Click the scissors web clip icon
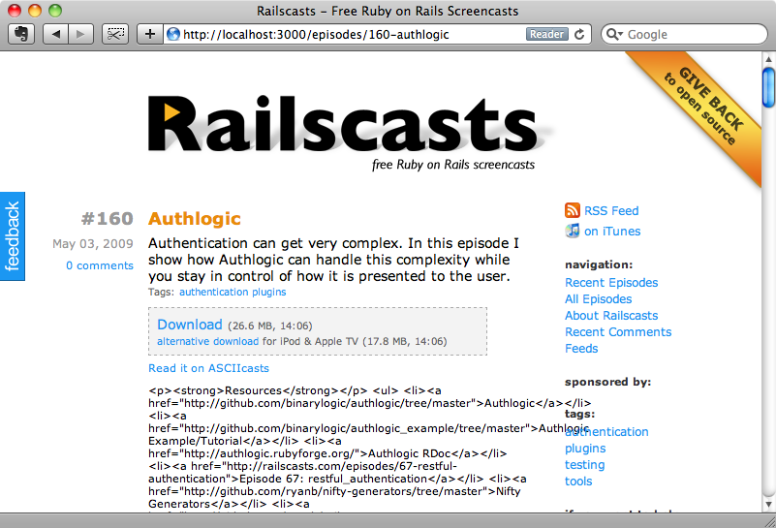This screenshot has width=776, height=528. coord(115,34)
